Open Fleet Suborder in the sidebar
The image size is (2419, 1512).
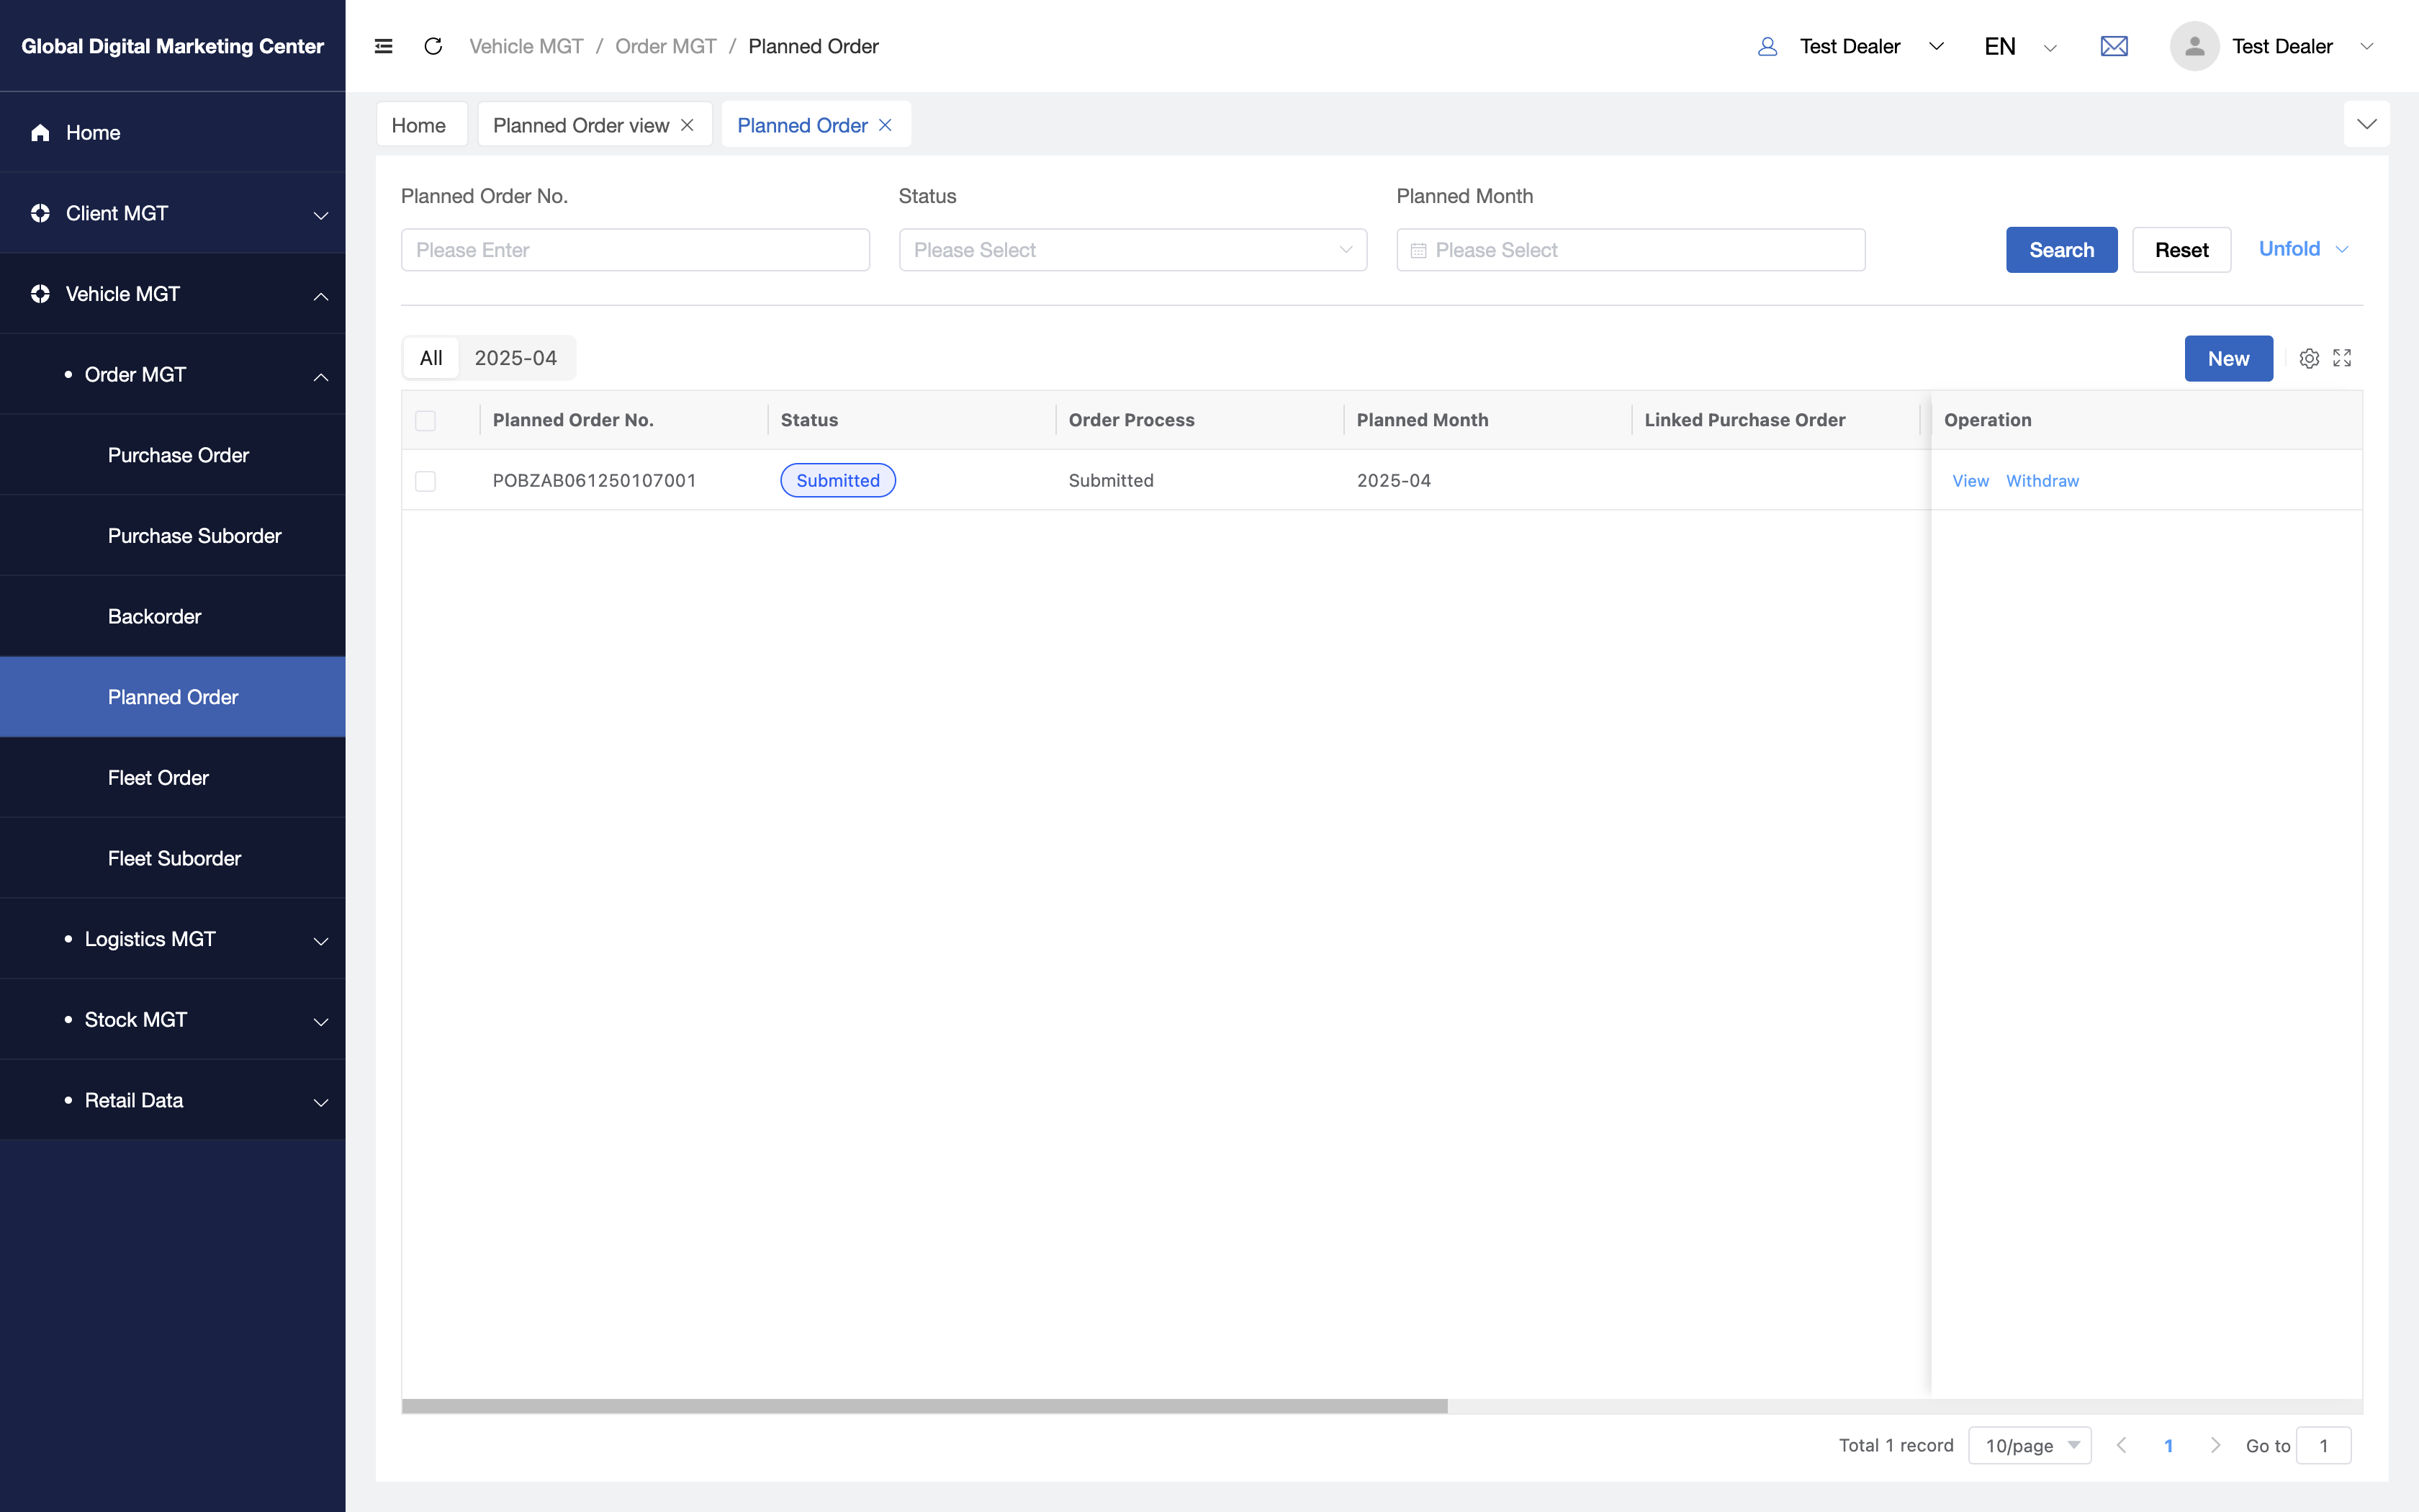click(173, 858)
